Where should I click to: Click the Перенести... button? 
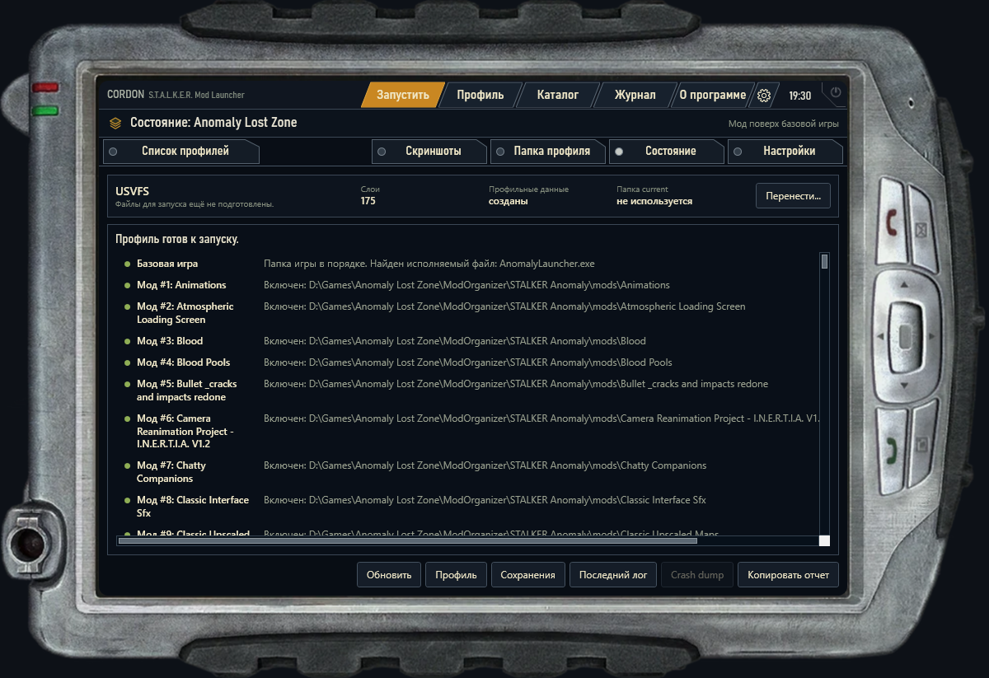tap(793, 196)
